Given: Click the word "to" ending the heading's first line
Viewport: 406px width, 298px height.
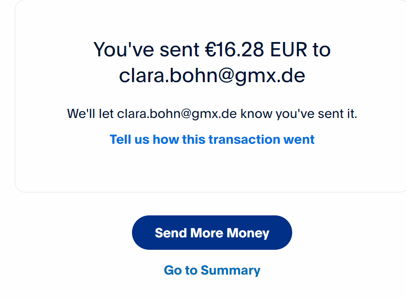Looking at the screenshot, I should (x=321, y=50).
